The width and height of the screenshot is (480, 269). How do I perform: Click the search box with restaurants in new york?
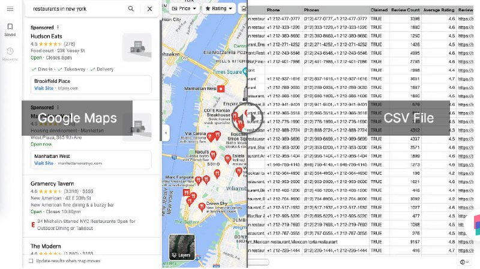(75, 9)
